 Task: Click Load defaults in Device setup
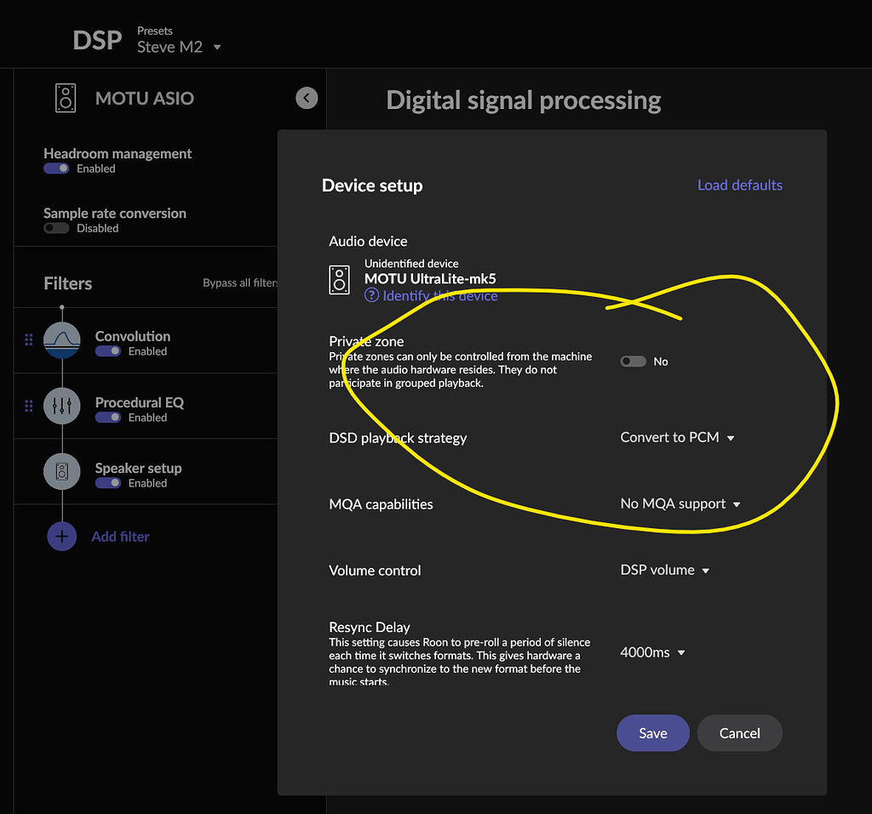[x=739, y=185]
